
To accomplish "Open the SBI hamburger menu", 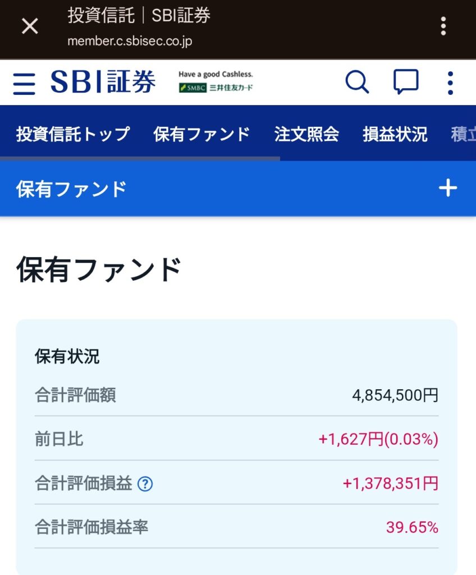I will [24, 83].
